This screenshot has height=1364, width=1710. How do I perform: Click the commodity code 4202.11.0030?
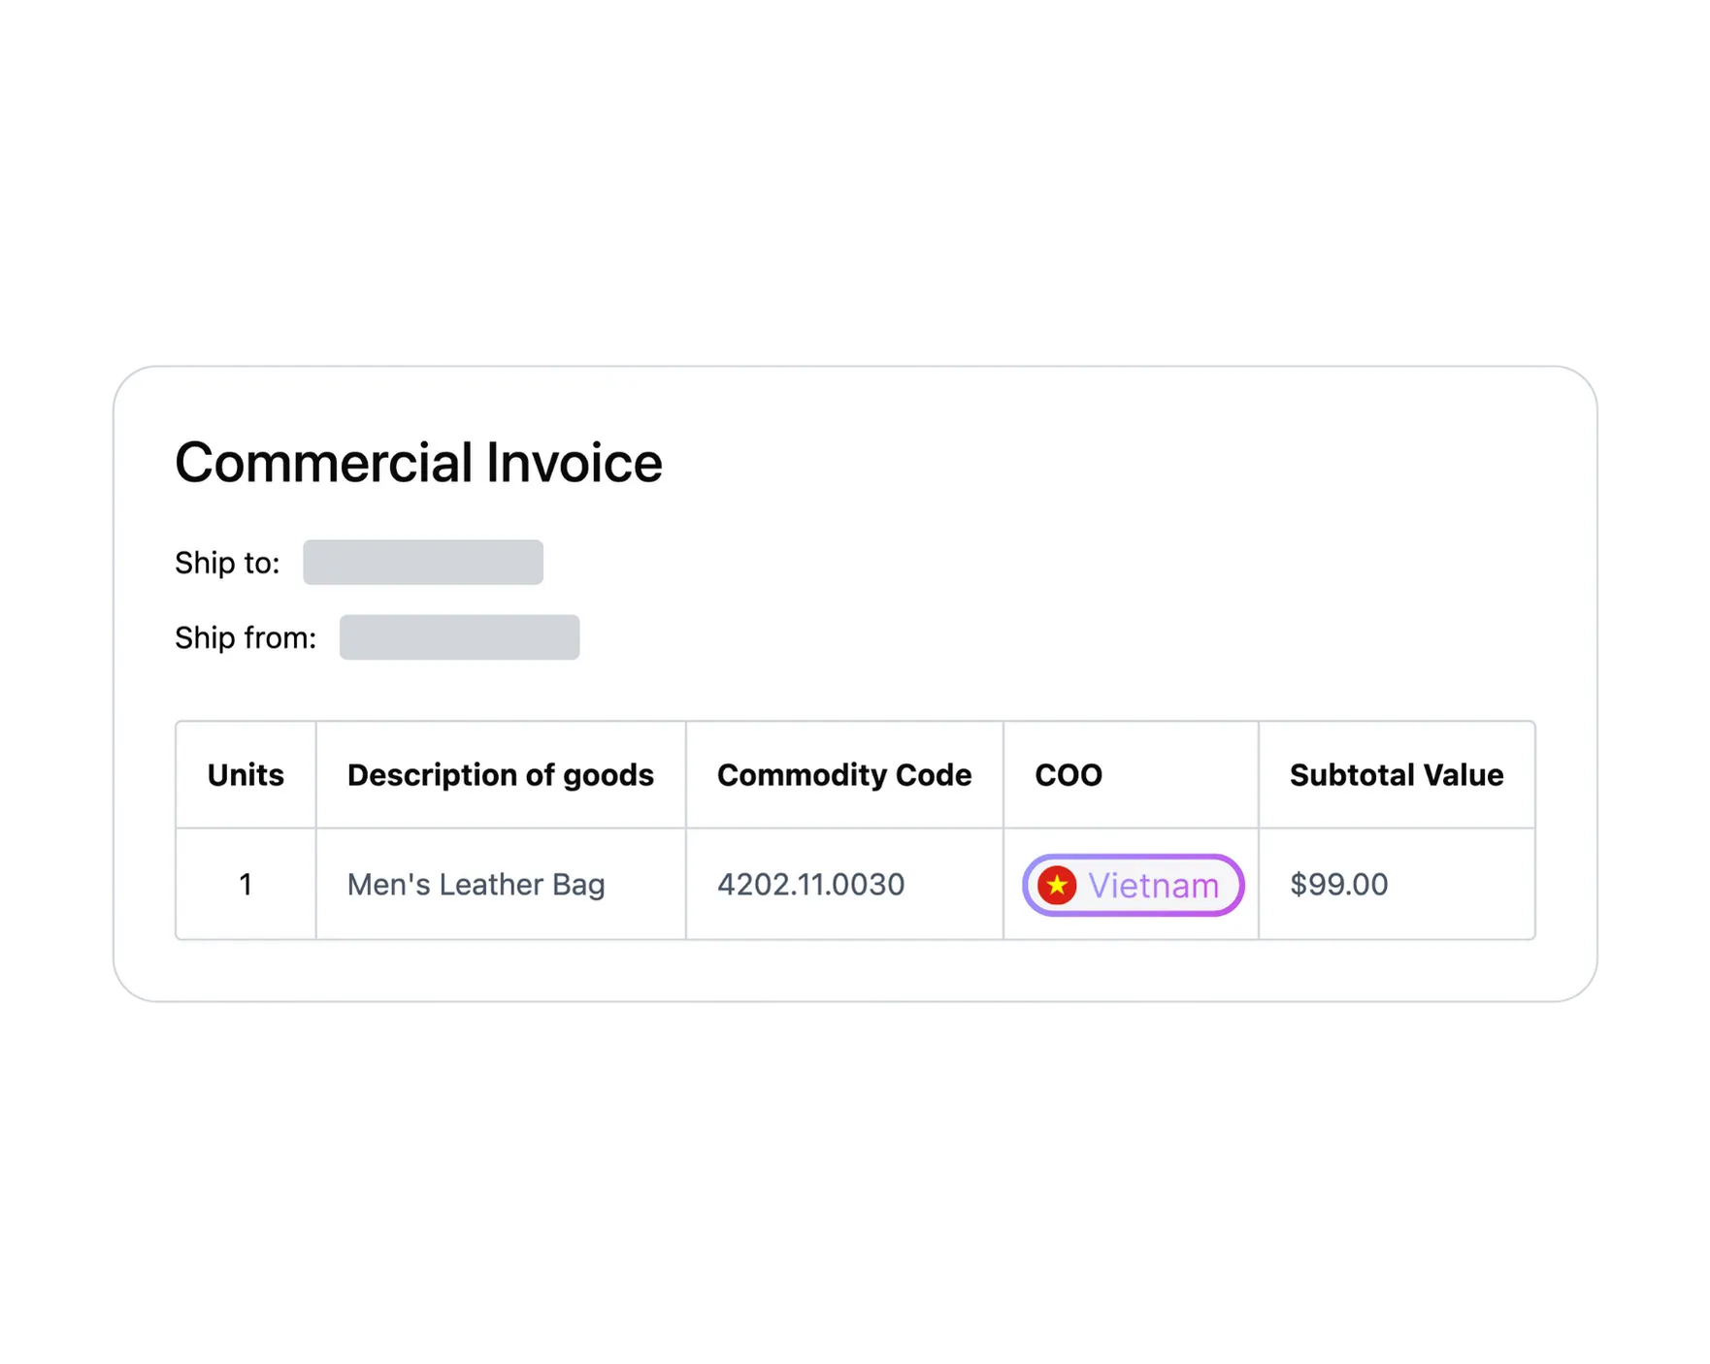coord(810,884)
